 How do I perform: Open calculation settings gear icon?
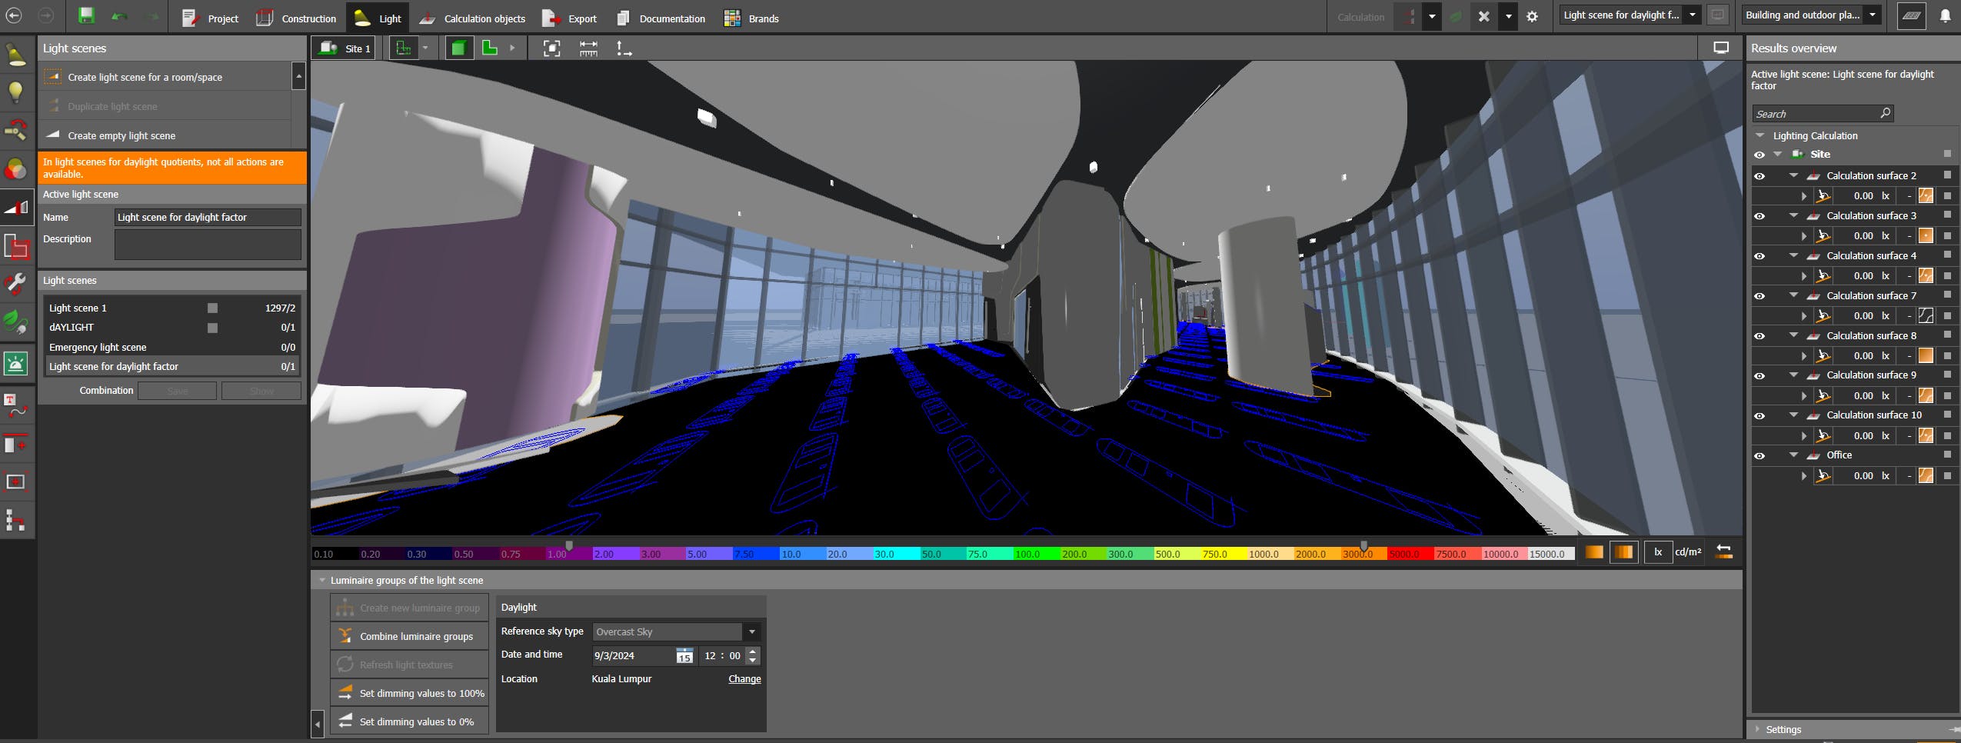pyautogui.click(x=1532, y=16)
